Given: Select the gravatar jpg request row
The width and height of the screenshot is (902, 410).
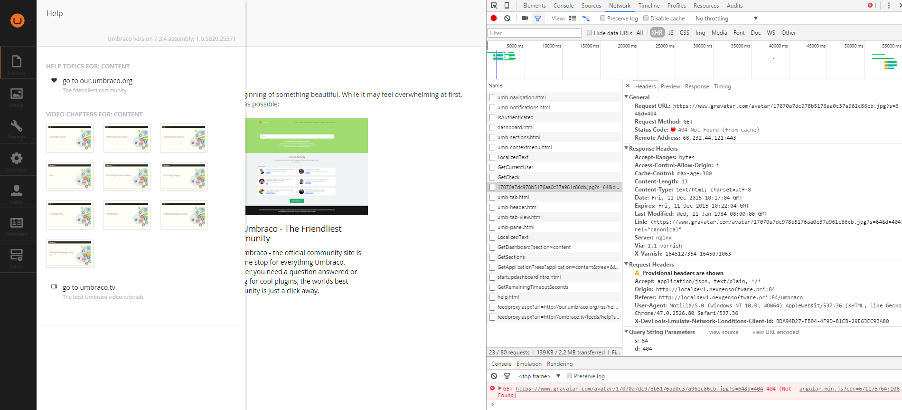Looking at the screenshot, I should click(x=554, y=187).
